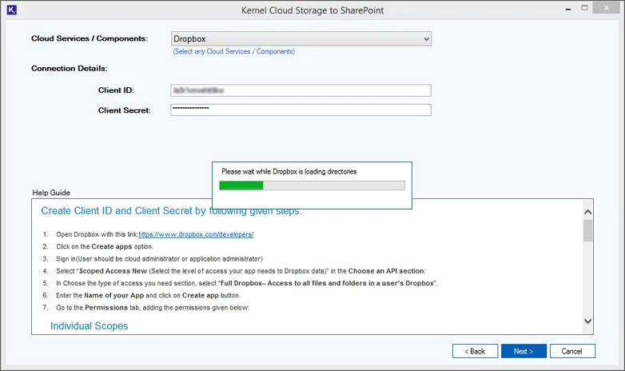The width and height of the screenshot is (625, 371).
Task: Click 'Please wait while Dropbox is loading directories' text
Action: pos(289,172)
